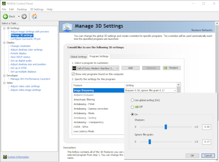Screen dimensions: 219x162
Task: Click the Forward arrow icon
Action: pyautogui.click(x=24, y=16)
